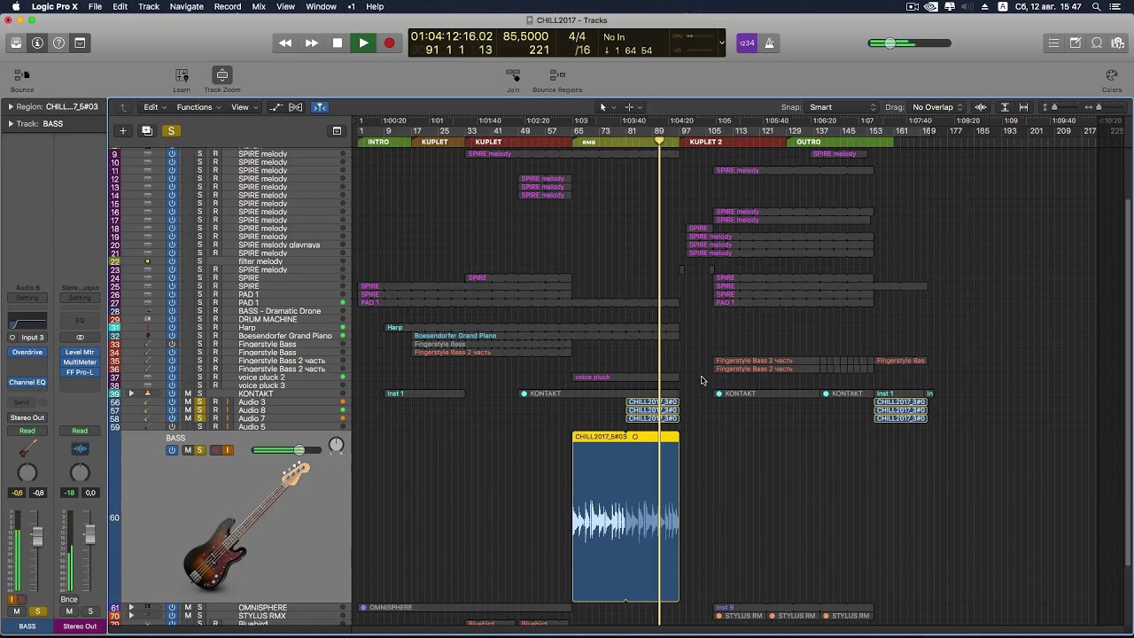Click the Fast Forward transport button

point(312,43)
